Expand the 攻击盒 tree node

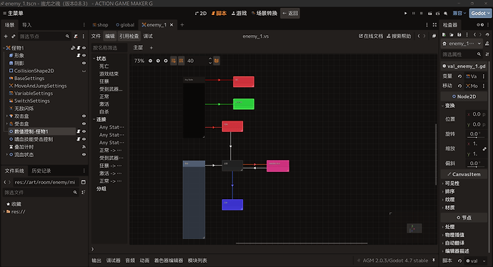[7, 116]
